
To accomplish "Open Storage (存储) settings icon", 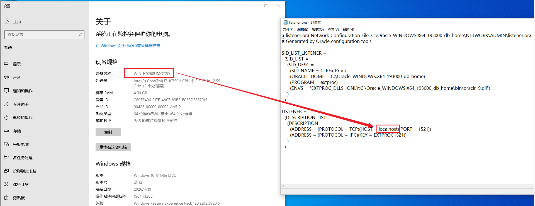I will coord(6,131).
